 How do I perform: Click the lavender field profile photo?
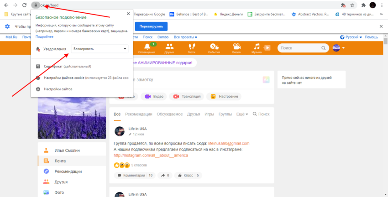tap(72, 118)
